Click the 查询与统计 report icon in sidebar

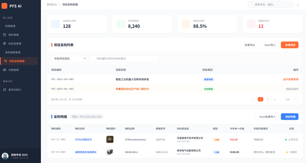(x=5, y=90)
